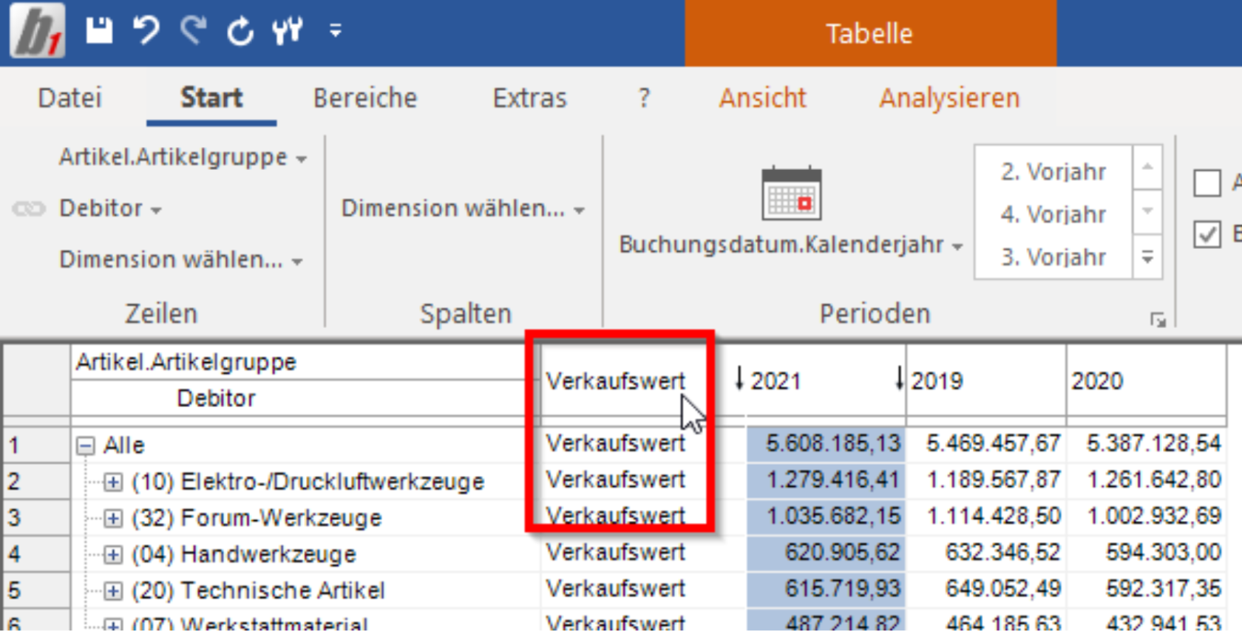
Task: Move up in the Vorjahr gallery
Action: 1147,166
